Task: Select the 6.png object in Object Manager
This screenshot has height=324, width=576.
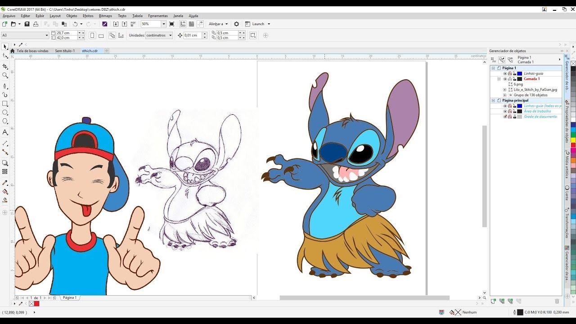Action: tap(518, 84)
